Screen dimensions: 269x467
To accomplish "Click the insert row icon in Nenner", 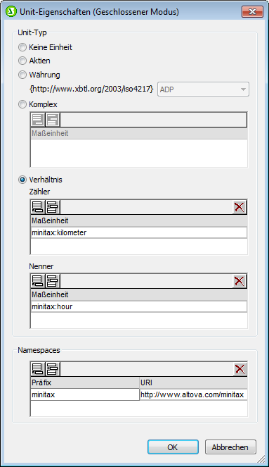I will [53, 281].
